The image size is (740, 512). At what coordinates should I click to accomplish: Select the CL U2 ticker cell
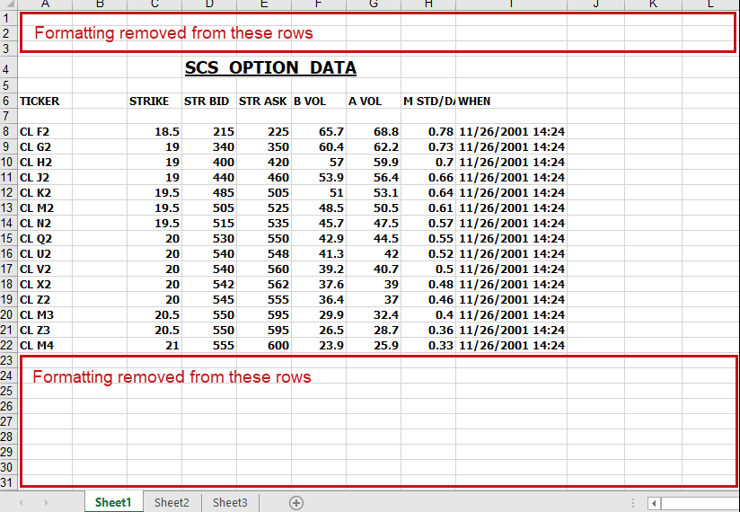45,254
